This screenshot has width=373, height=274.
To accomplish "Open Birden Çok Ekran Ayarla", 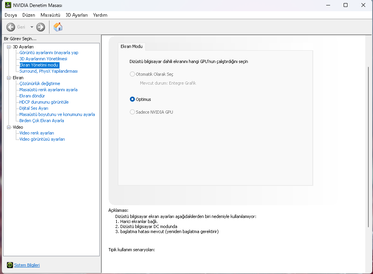I will click(x=42, y=121).
